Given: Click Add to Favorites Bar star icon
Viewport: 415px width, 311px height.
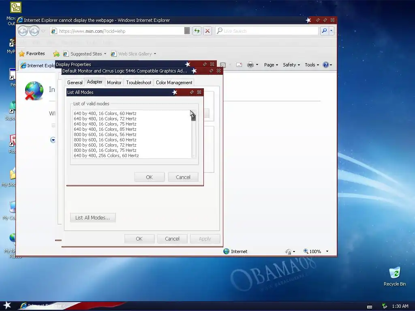Looking at the screenshot, I should tap(56, 54).
